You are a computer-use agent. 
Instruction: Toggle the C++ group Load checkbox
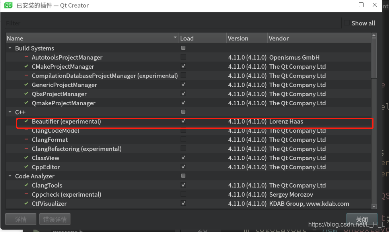click(x=183, y=112)
